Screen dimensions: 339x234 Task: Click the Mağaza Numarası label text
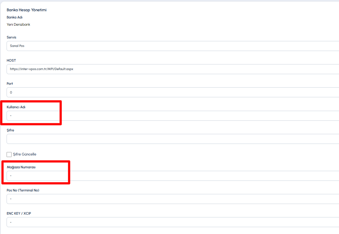21,167
